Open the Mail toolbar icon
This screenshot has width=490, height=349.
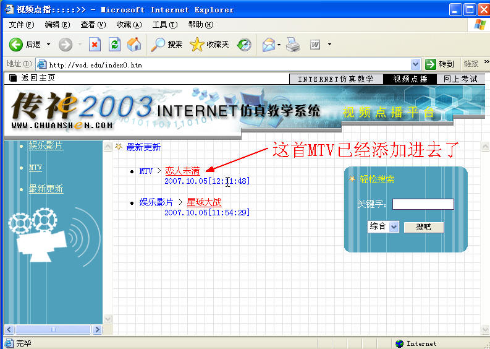268,45
